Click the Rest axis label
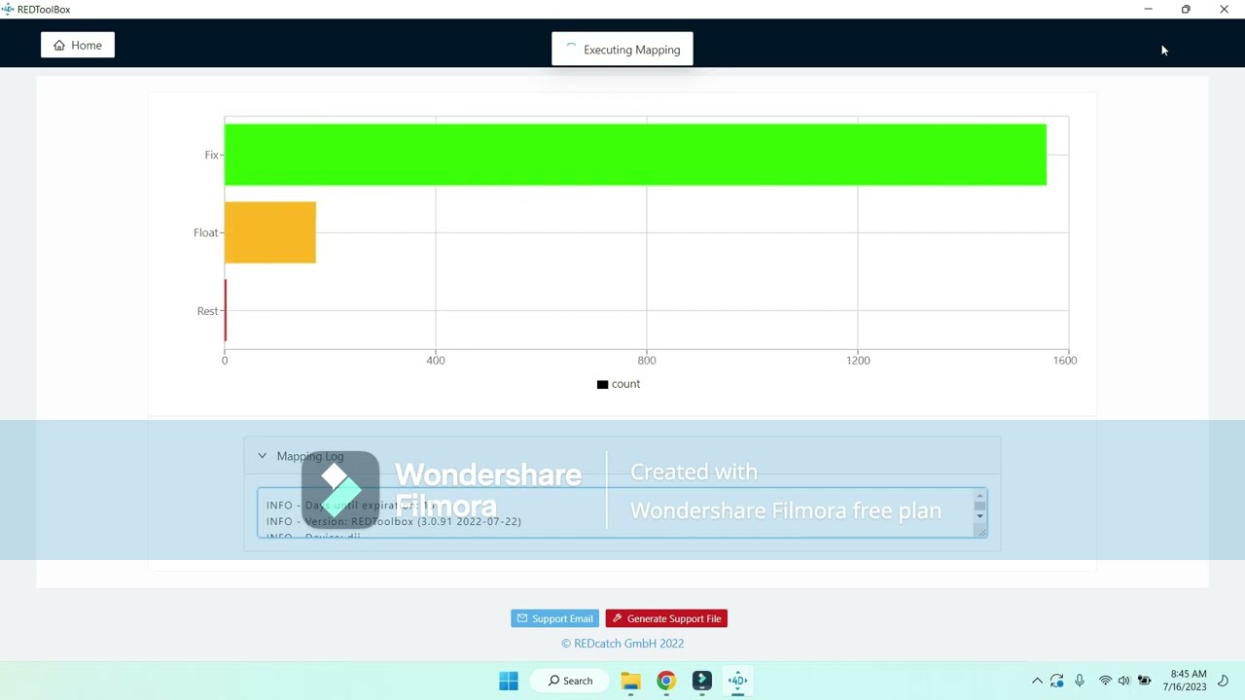This screenshot has height=700, width=1245. 207,311
